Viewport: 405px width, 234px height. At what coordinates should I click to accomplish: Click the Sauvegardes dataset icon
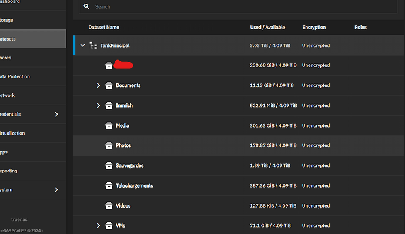click(109, 166)
